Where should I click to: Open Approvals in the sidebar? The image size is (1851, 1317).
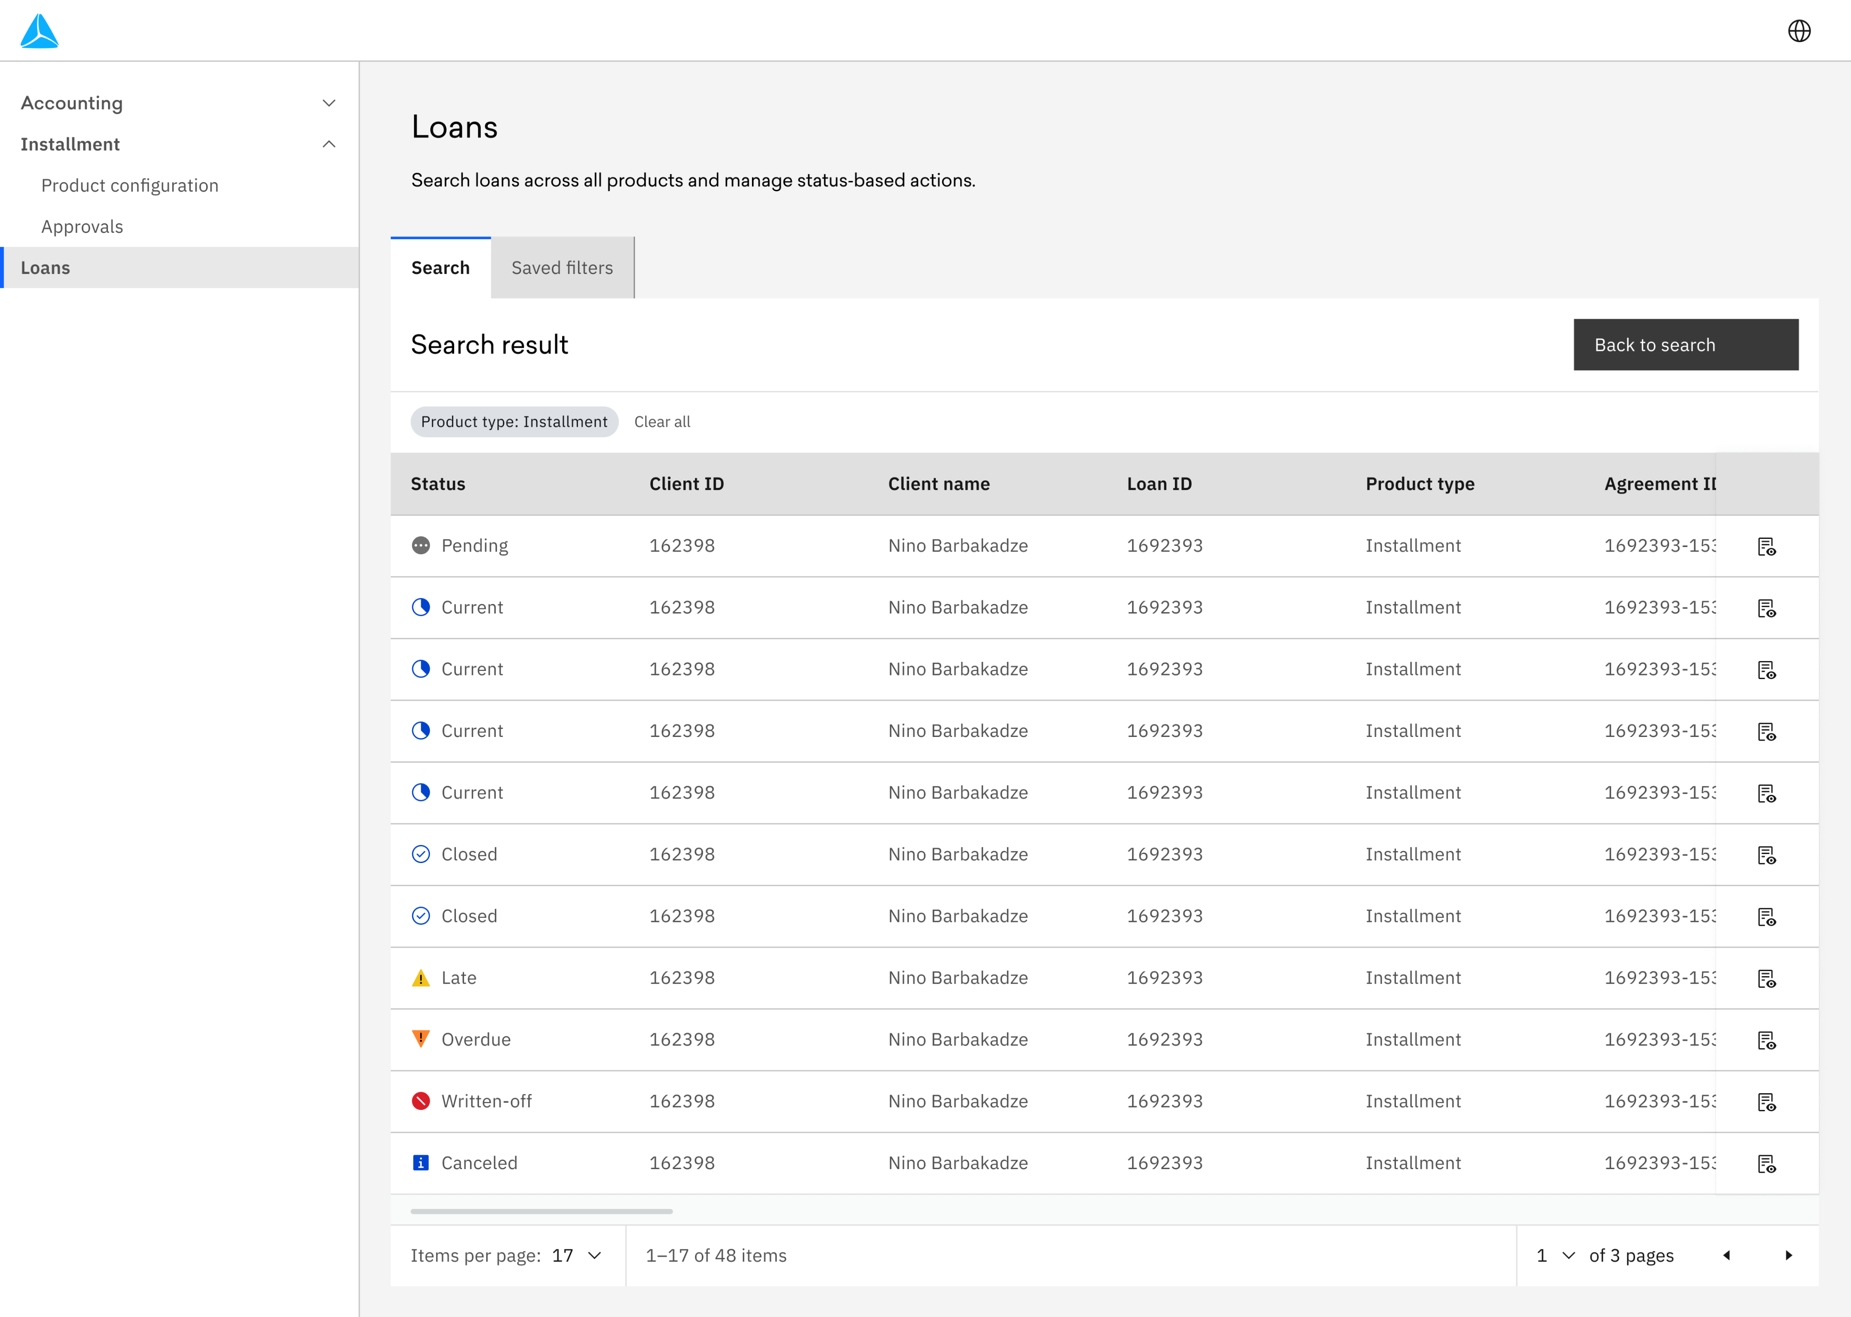(82, 226)
